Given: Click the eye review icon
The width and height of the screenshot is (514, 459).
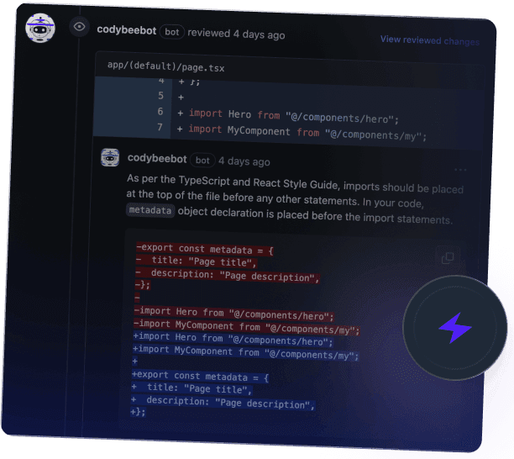Looking at the screenshot, I should 80,27.
